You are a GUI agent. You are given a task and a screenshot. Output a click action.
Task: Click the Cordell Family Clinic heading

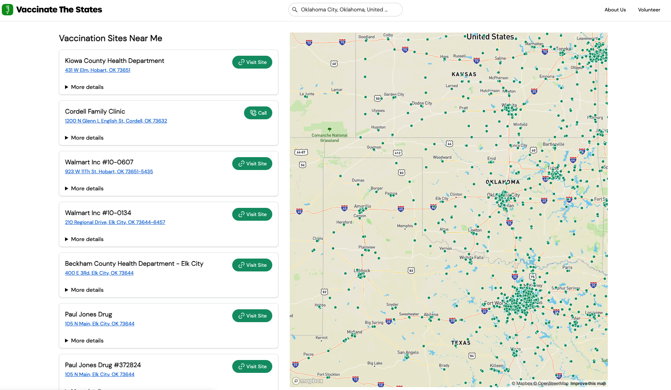click(95, 111)
